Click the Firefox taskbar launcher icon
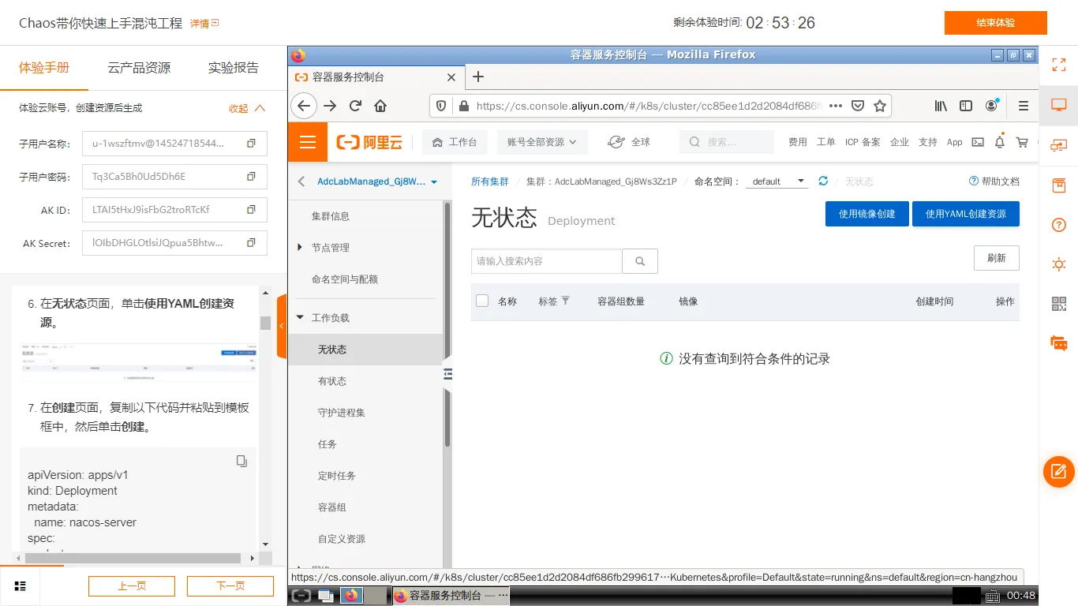Screen dimensions: 1078x606 [x=352, y=596]
